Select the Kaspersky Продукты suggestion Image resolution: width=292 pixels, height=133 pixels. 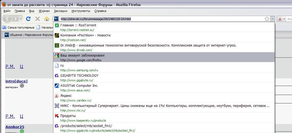tap(164, 117)
